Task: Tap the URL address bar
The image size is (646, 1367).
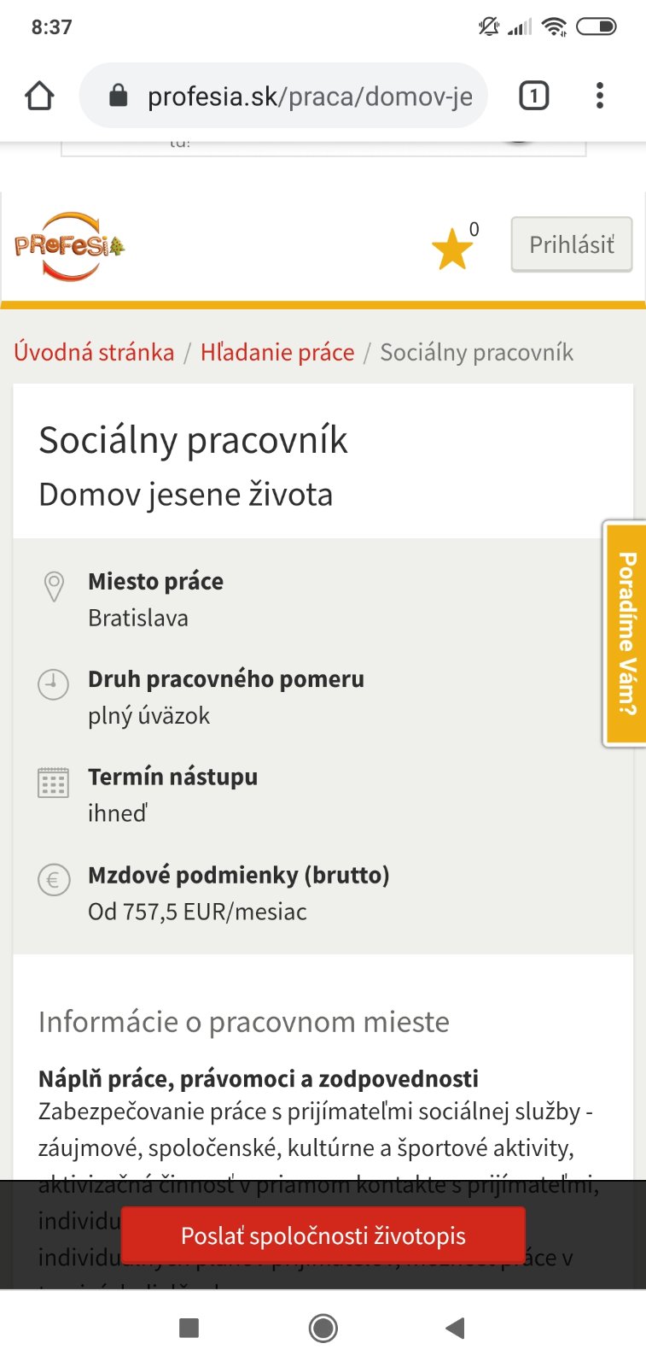Action: pos(309,96)
